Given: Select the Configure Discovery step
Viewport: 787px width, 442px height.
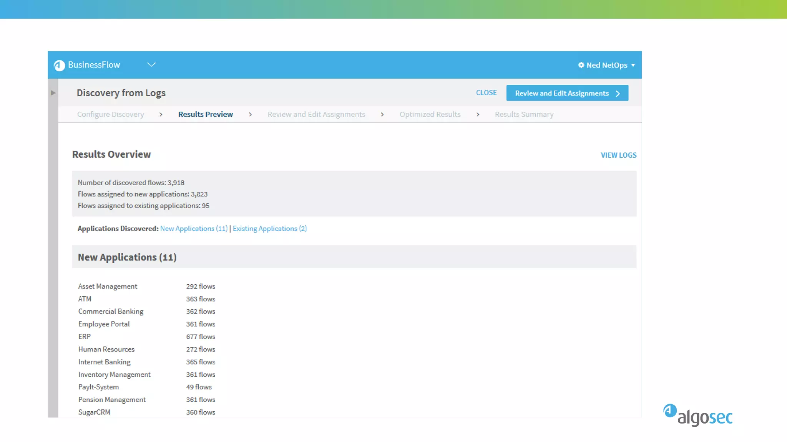Looking at the screenshot, I should point(110,114).
